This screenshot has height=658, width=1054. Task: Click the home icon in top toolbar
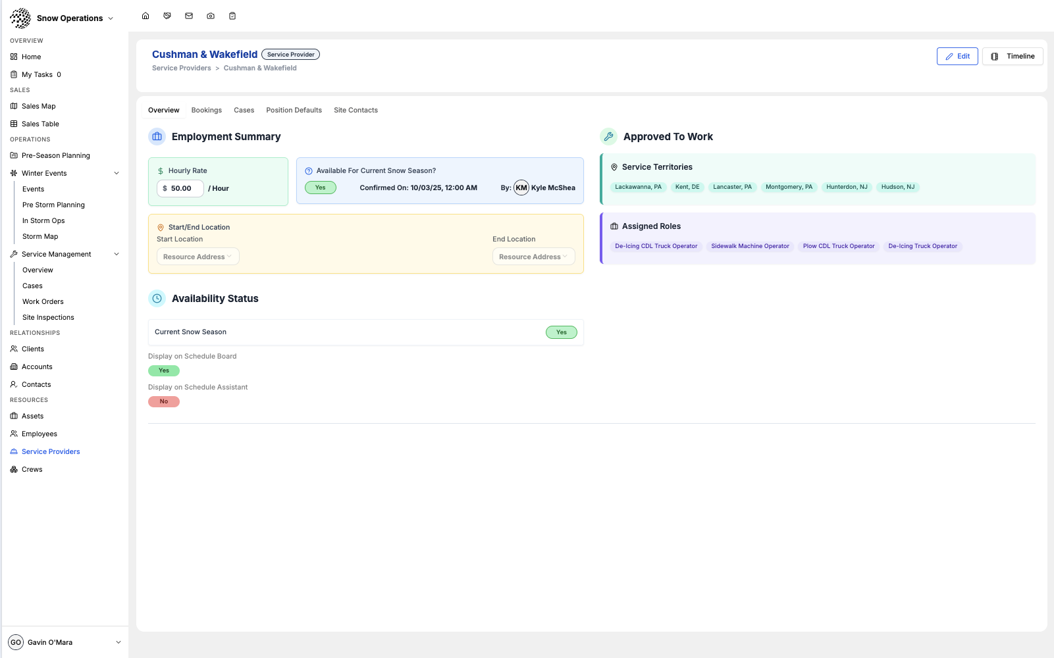tap(145, 16)
